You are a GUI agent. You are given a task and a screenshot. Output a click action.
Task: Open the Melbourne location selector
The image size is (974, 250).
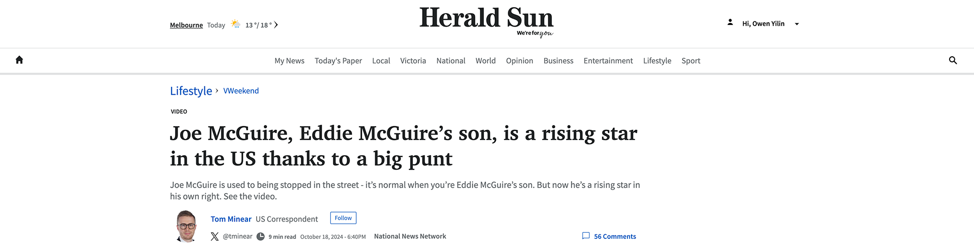tap(186, 25)
